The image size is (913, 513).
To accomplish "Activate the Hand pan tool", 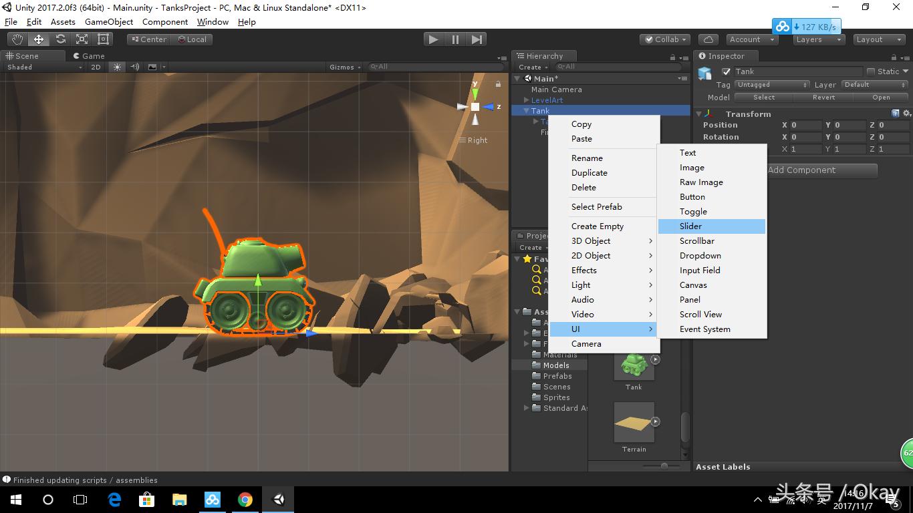I will tap(17, 39).
